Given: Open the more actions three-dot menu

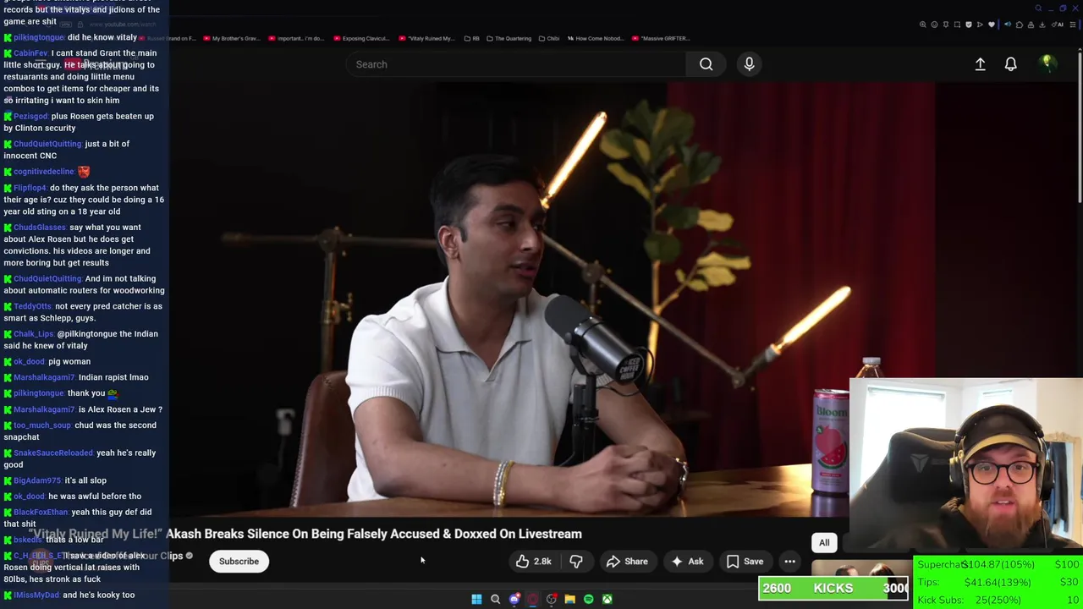Looking at the screenshot, I should [x=789, y=562].
